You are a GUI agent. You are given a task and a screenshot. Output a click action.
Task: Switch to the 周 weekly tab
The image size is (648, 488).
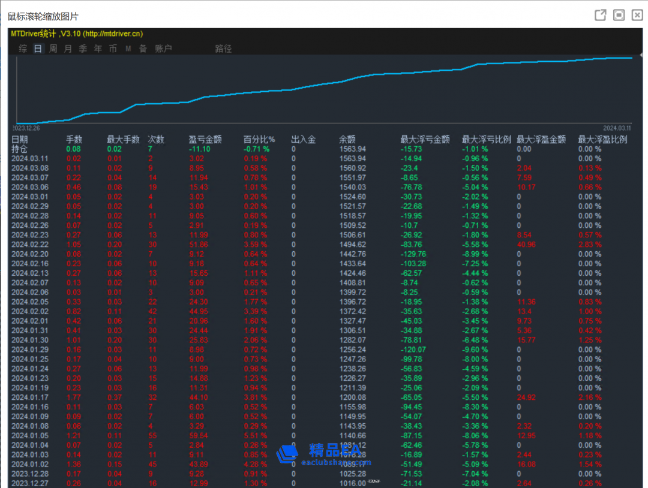coord(53,49)
